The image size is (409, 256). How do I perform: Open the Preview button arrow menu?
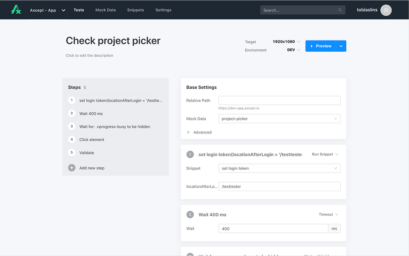click(341, 46)
